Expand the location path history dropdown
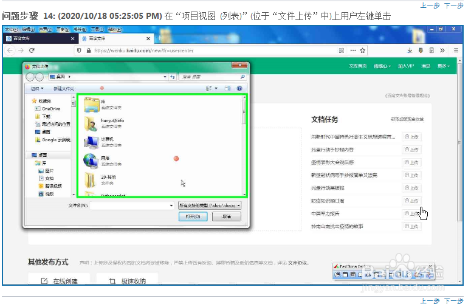The width and height of the screenshot is (471, 304). point(165,77)
